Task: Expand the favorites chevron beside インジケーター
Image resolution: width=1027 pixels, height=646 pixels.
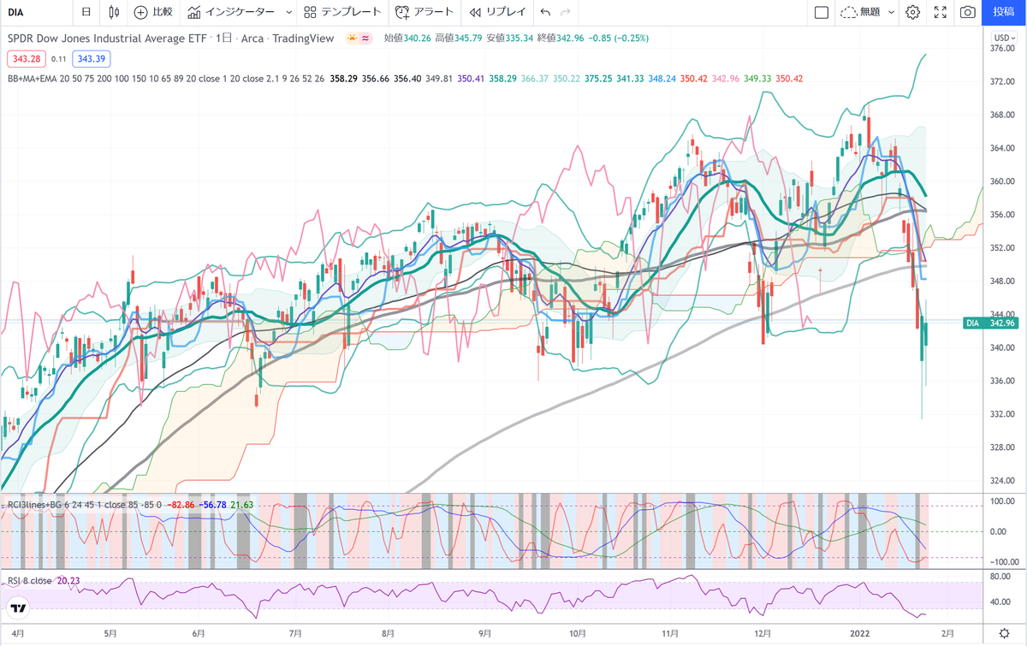Action: coord(288,12)
